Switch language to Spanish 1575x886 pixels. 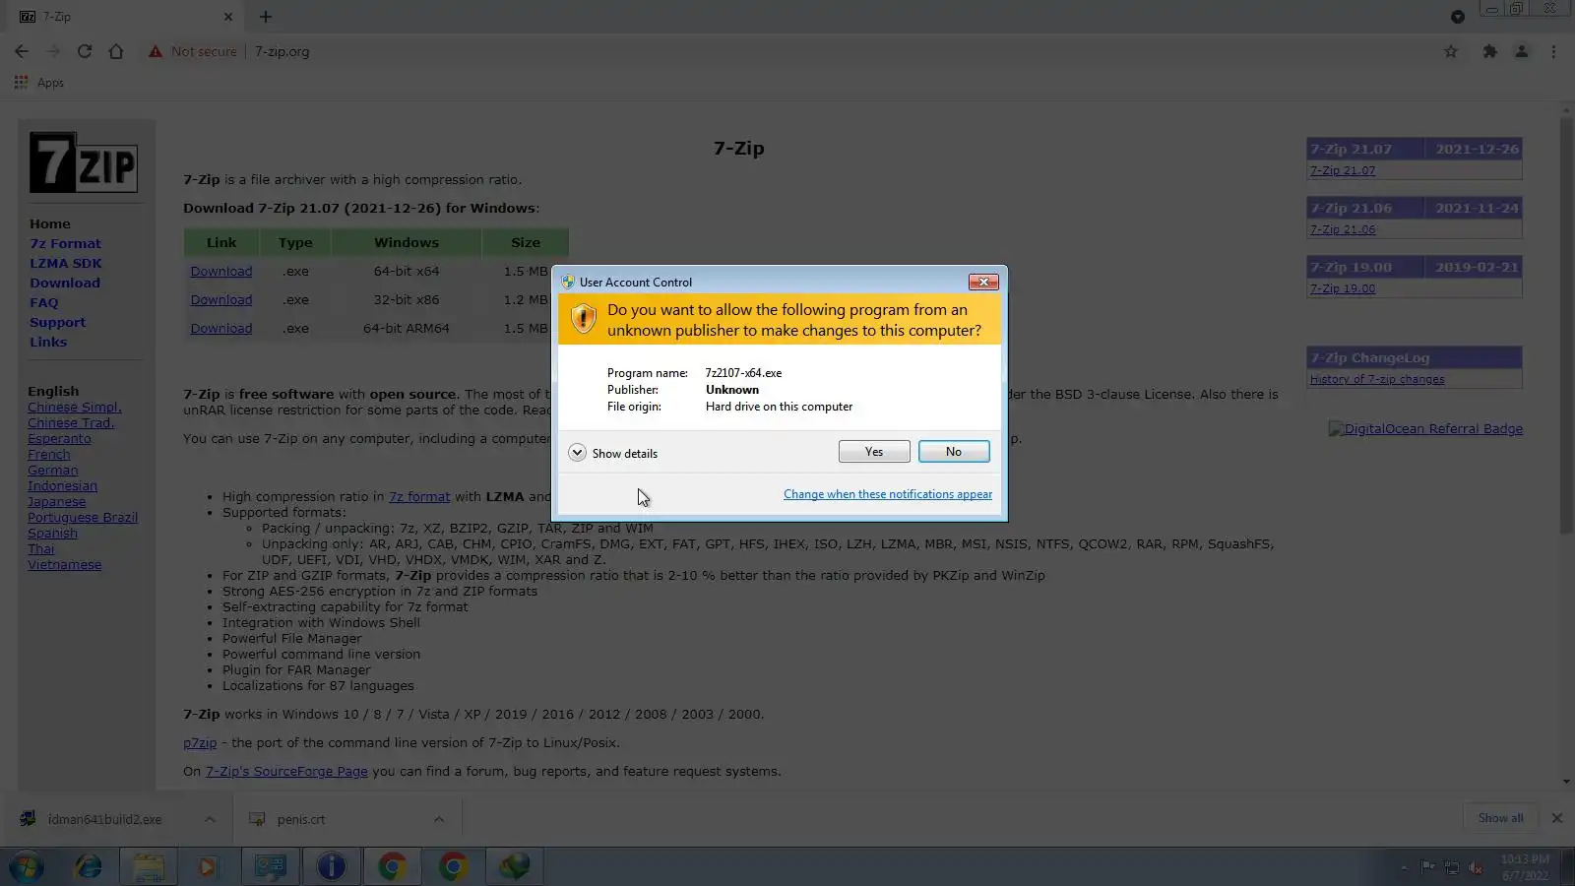coord(52,534)
